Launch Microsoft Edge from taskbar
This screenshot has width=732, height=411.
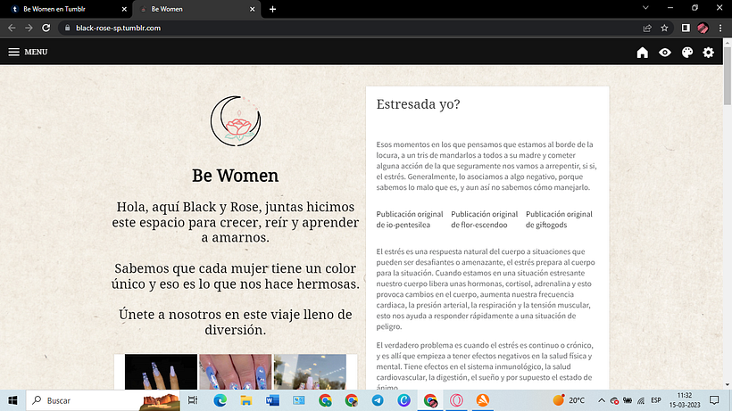[x=220, y=400]
